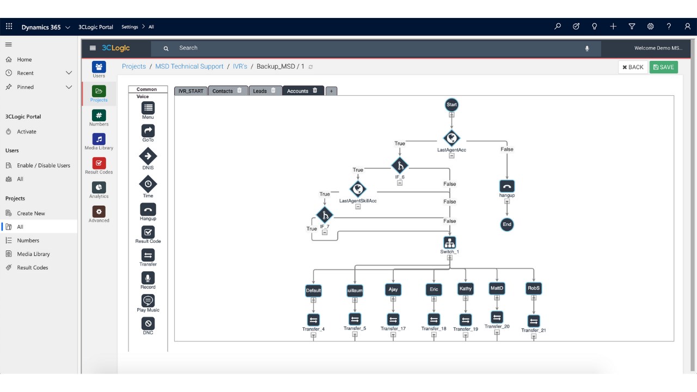Expand the Recent section chevron
The width and height of the screenshot is (697, 392).
tap(69, 73)
